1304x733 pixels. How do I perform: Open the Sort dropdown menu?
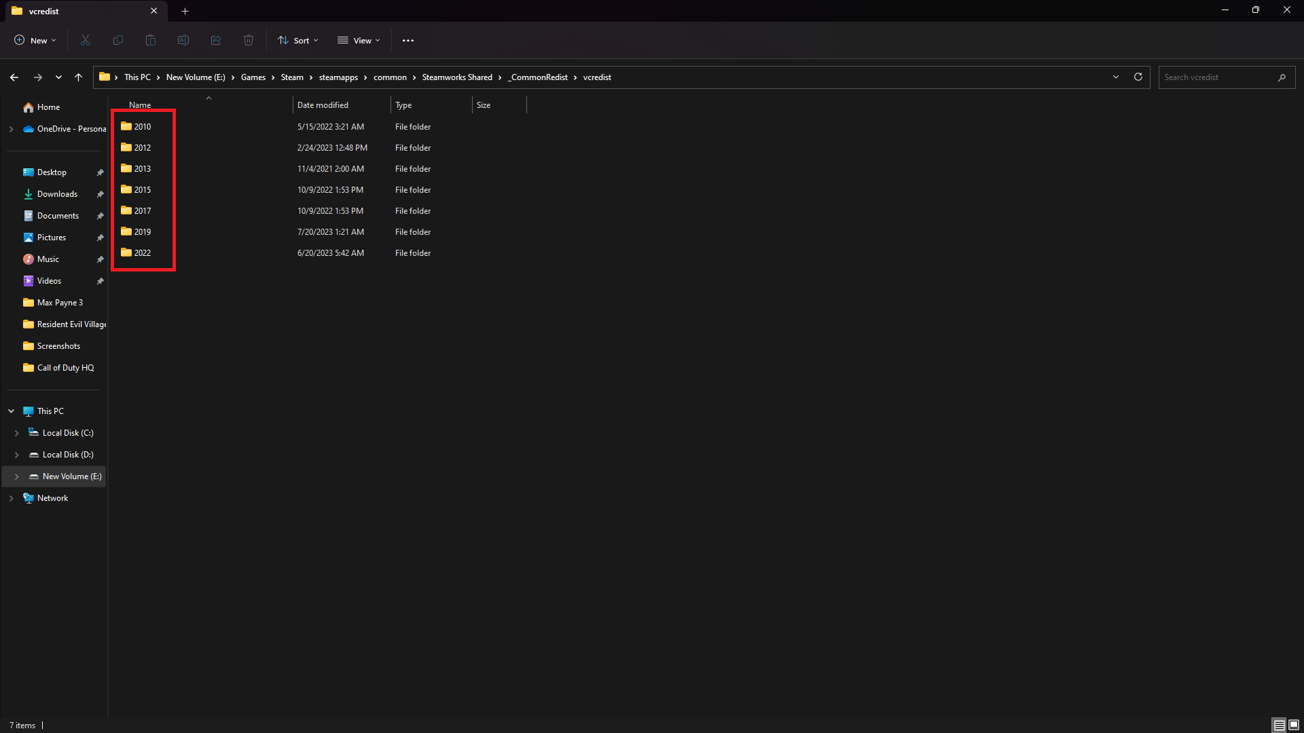[298, 41]
